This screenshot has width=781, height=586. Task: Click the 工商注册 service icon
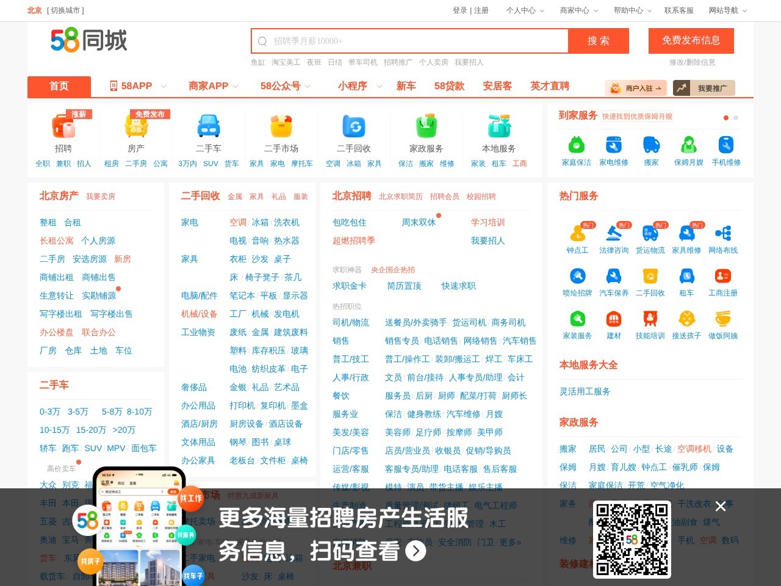coord(722,276)
